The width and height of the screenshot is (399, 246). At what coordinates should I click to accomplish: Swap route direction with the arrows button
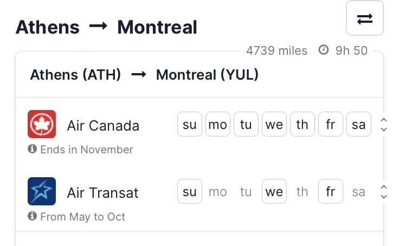(365, 18)
